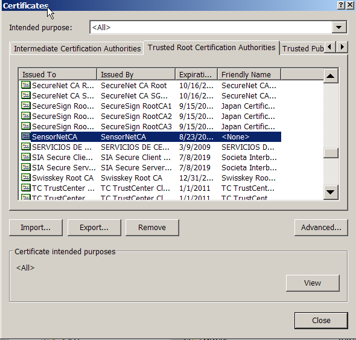Select SIA Secure Serv... certificate row

pyautogui.click(x=64, y=168)
